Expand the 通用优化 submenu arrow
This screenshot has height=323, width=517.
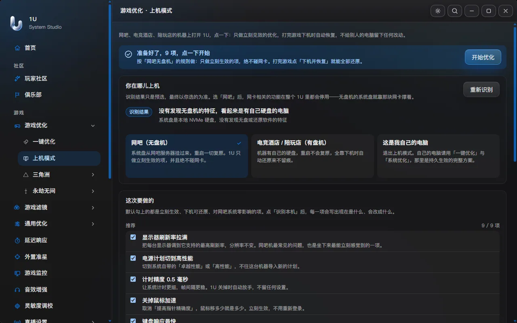point(93,224)
